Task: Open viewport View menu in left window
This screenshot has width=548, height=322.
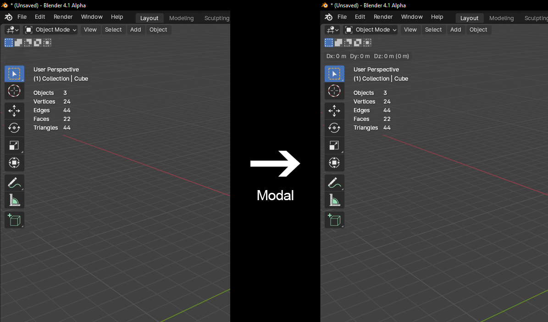Action: tap(90, 30)
